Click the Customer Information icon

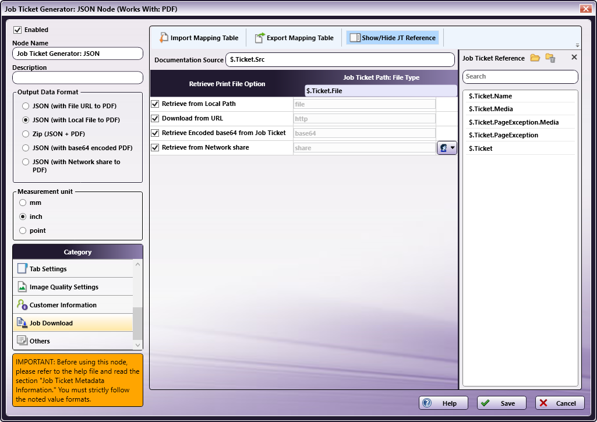click(22, 304)
